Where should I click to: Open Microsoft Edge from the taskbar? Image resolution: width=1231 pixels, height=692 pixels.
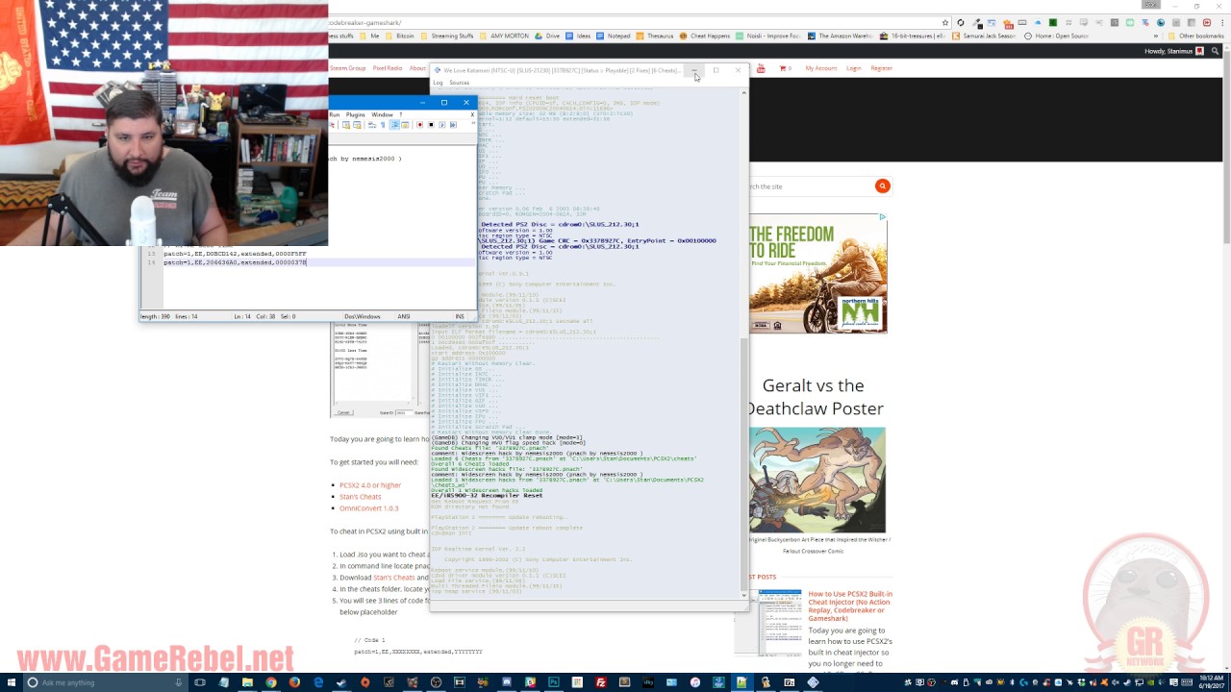click(x=318, y=682)
